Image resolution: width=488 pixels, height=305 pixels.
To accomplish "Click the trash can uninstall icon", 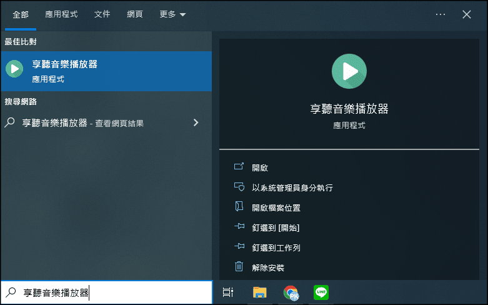I will click(239, 266).
